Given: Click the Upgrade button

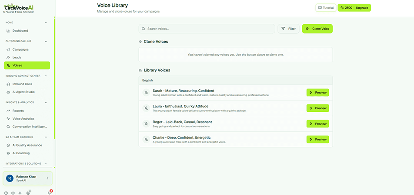Looking at the screenshot, I should (362, 8).
